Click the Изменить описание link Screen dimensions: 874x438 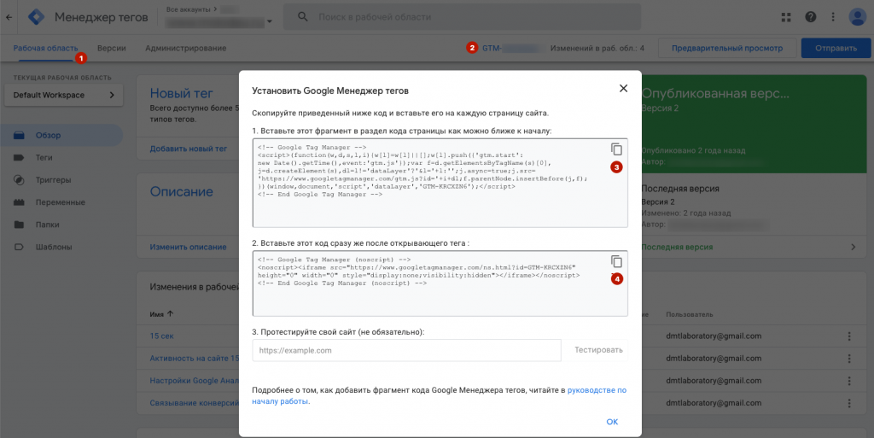pos(188,247)
